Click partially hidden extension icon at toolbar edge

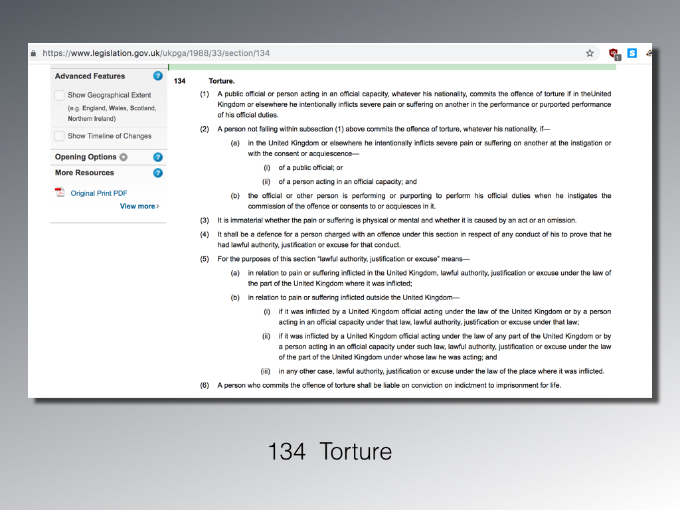[x=648, y=53]
